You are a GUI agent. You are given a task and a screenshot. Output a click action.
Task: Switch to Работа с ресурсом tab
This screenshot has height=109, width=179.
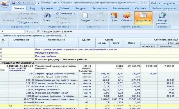164,8
